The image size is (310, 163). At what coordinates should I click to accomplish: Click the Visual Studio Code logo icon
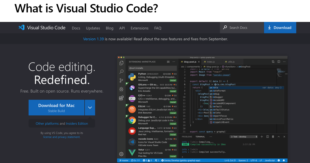22,27
